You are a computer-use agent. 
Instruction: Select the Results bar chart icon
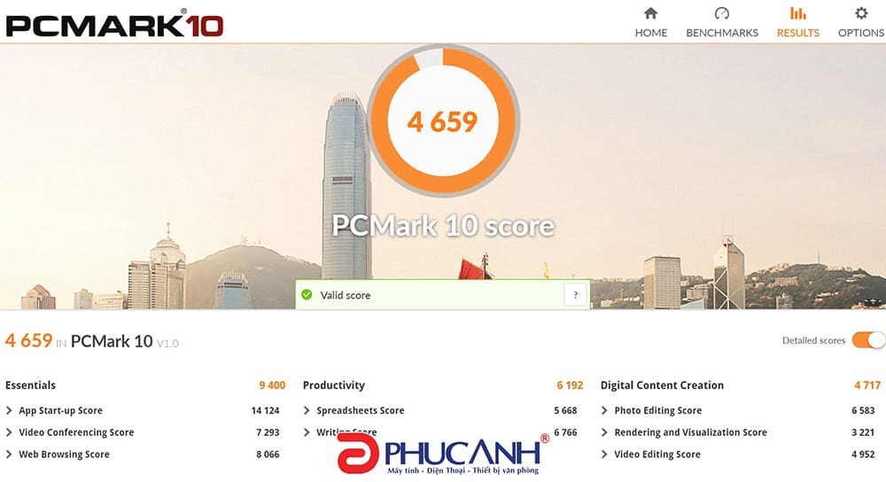[798, 13]
